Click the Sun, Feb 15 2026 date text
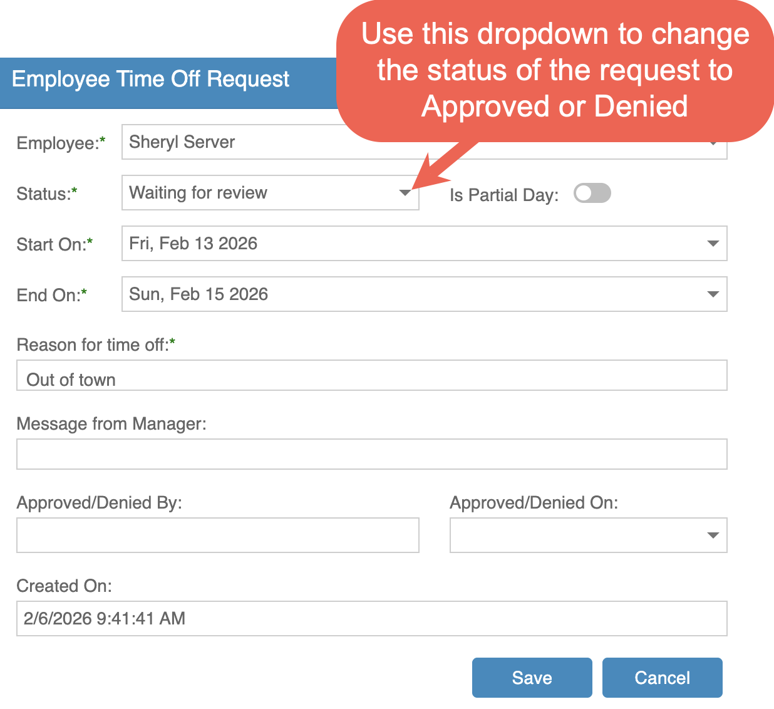The width and height of the screenshot is (774, 709). click(x=199, y=294)
